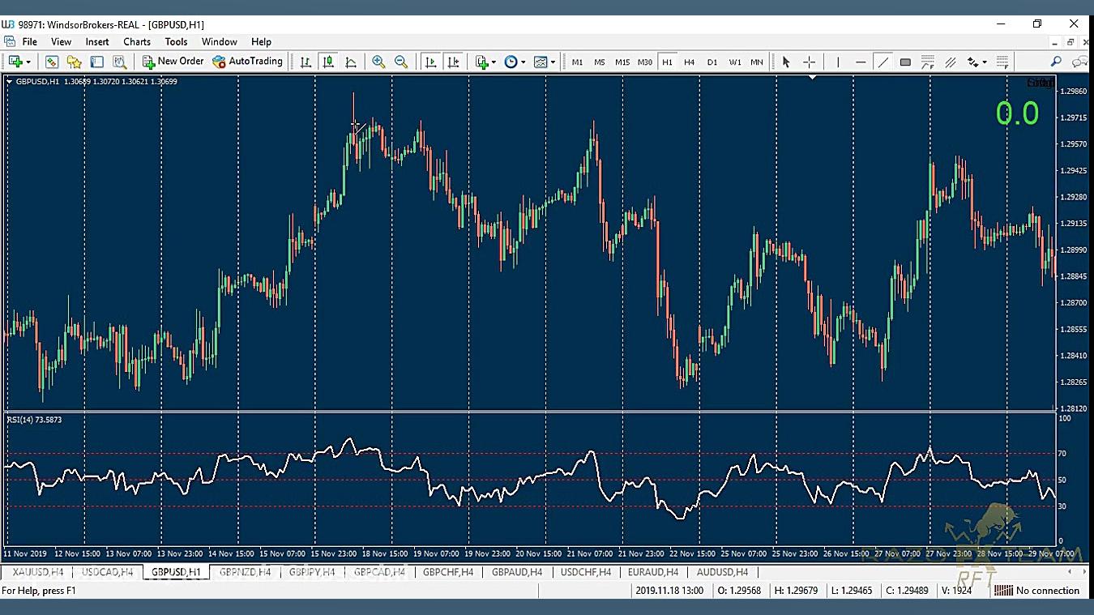Viewport: 1094px width, 615px height.
Task: Click the 1.29860 price axis label
Action: [1073, 92]
